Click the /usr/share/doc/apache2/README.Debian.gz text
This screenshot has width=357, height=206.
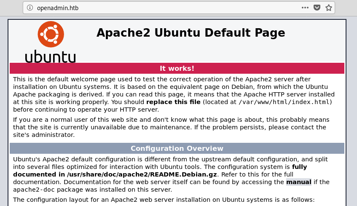pos(142,174)
